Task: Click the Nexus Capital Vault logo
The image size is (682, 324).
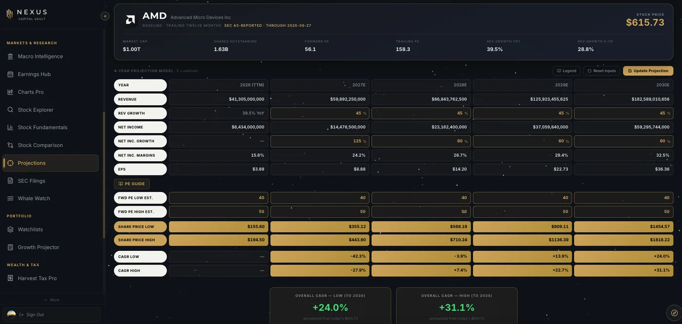Action: (x=27, y=14)
